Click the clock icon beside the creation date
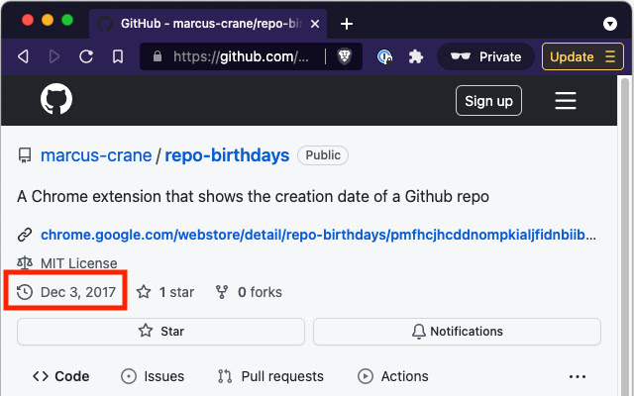 click(x=25, y=292)
